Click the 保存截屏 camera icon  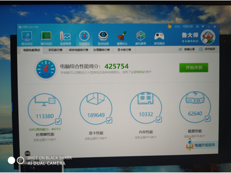point(201,49)
